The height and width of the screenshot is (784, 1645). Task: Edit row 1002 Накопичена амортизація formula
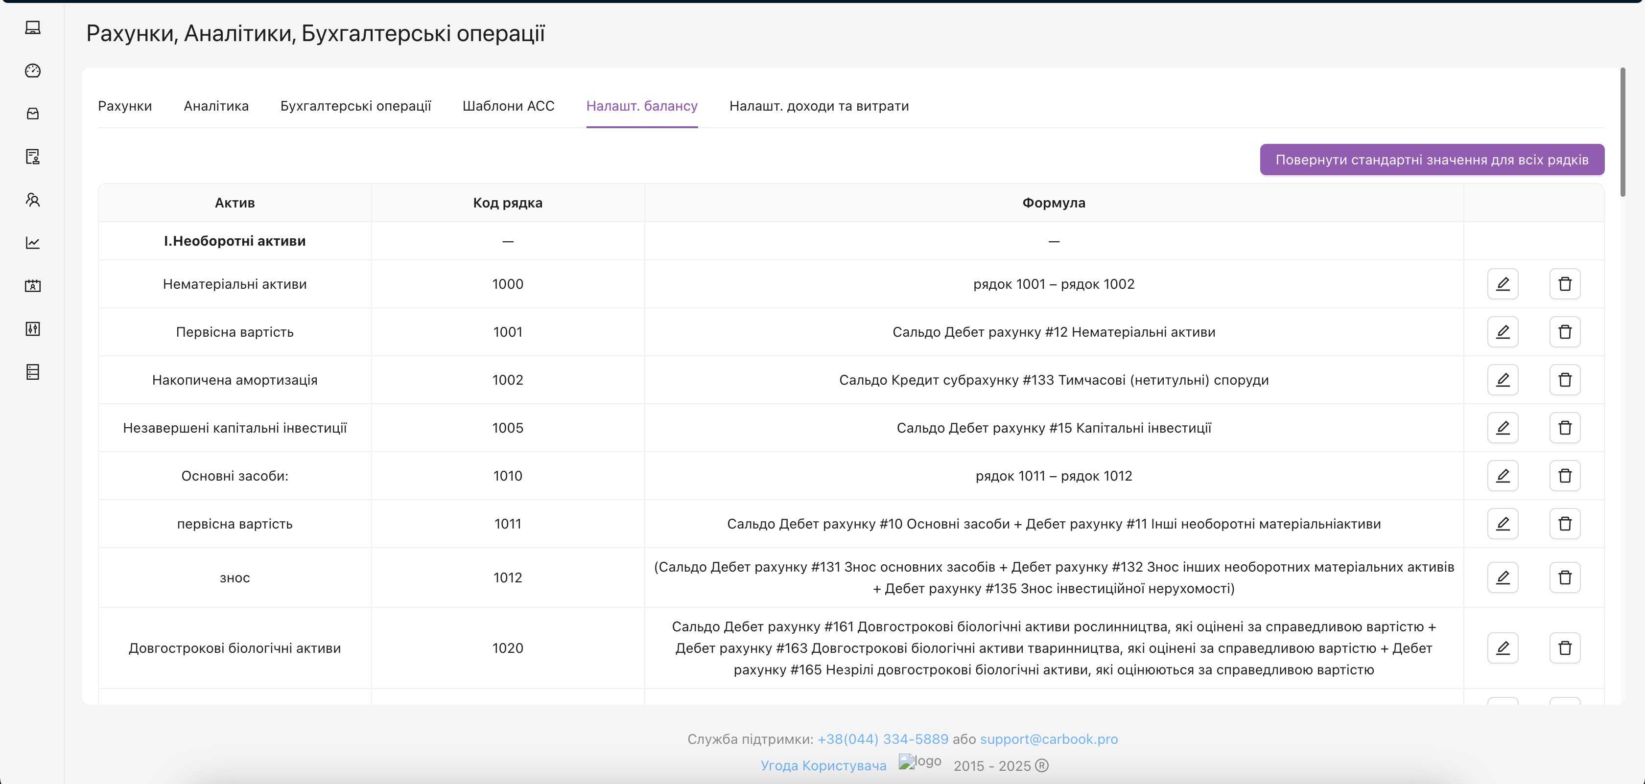point(1502,380)
